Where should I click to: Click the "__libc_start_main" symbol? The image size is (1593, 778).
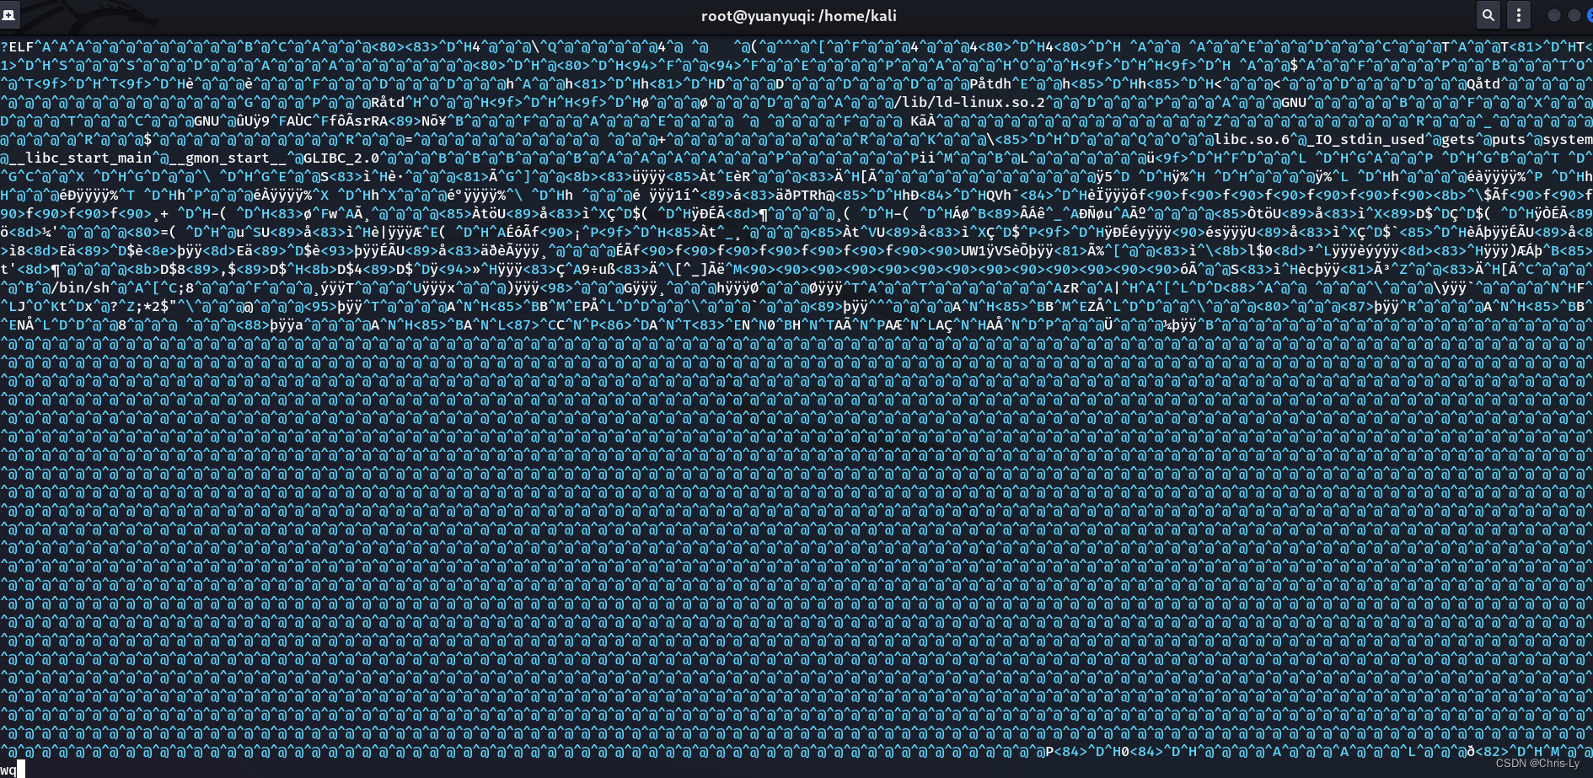pos(80,158)
